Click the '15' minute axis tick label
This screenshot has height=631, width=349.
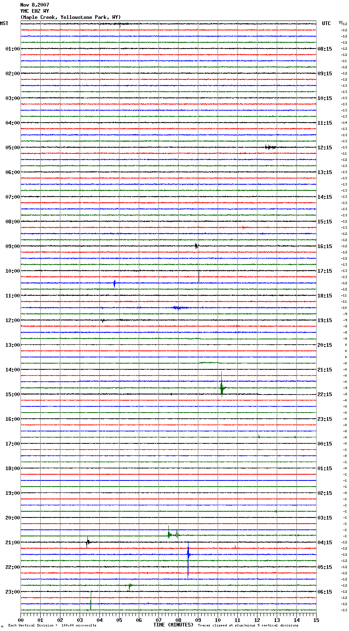click(x=316, y=620)
